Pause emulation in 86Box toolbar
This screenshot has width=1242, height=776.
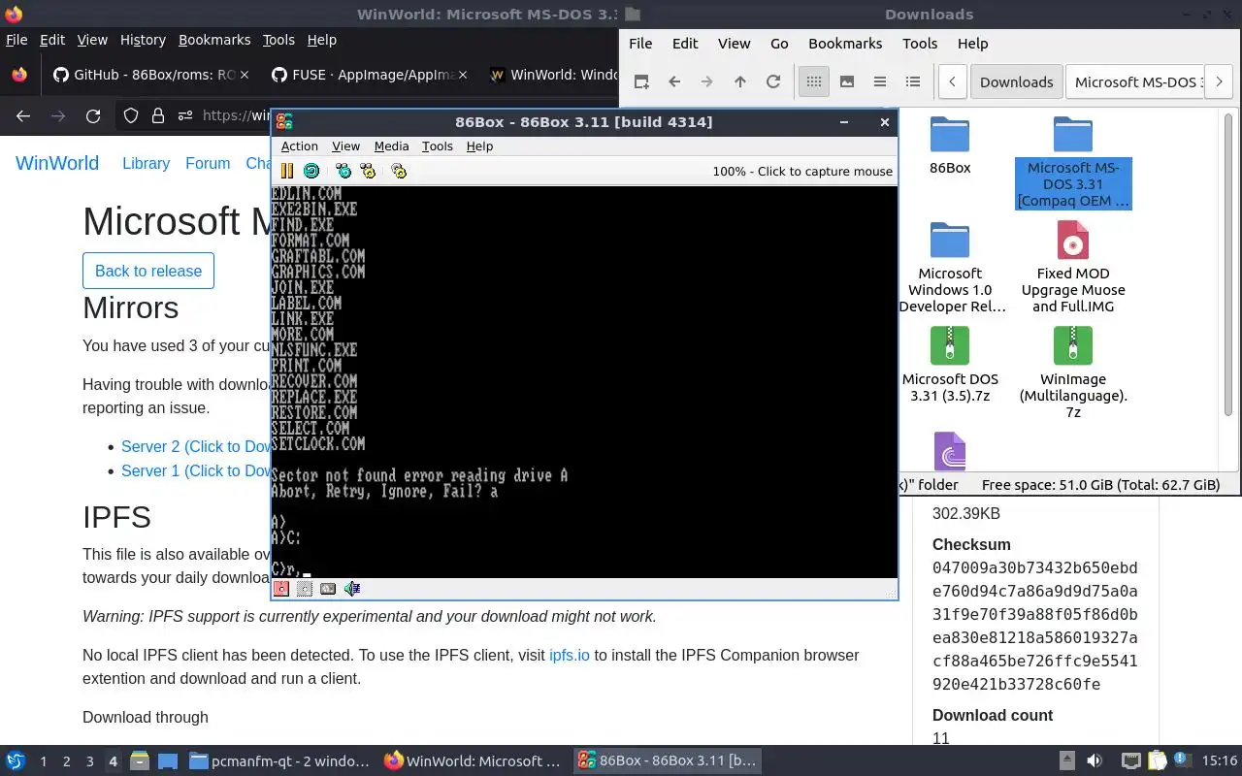[286, 171]
